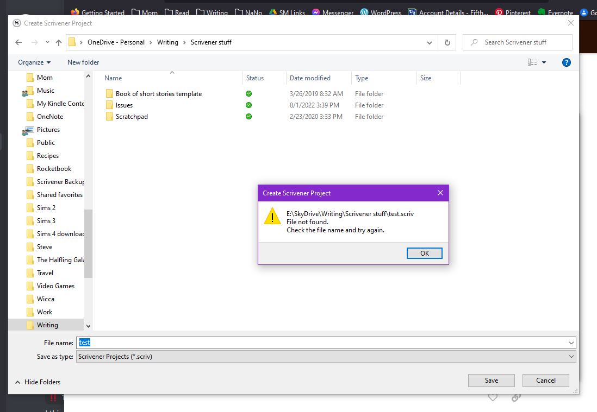The height and width of the screenshot is (412, 597).
Task: Select the Issues folder in file list
Action: pos(124,105)
